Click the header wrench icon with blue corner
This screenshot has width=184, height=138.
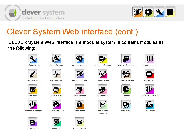pyautogui.click(x=159, y=12)
